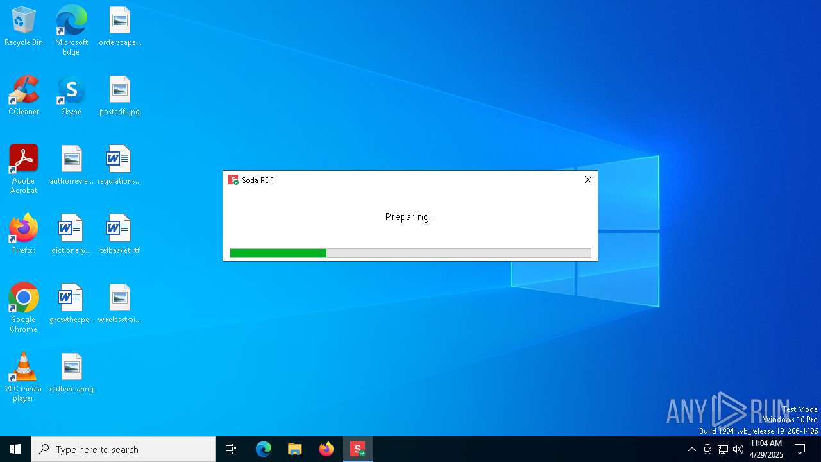The height and width of the screenshot is (462, 821).
Task: Select the authorrevie image file icon
Action: pos(71,166)
